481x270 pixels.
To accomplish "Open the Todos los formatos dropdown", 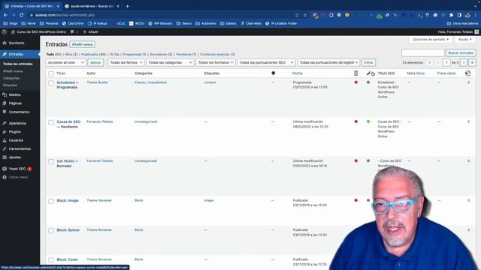I will 216,62.
